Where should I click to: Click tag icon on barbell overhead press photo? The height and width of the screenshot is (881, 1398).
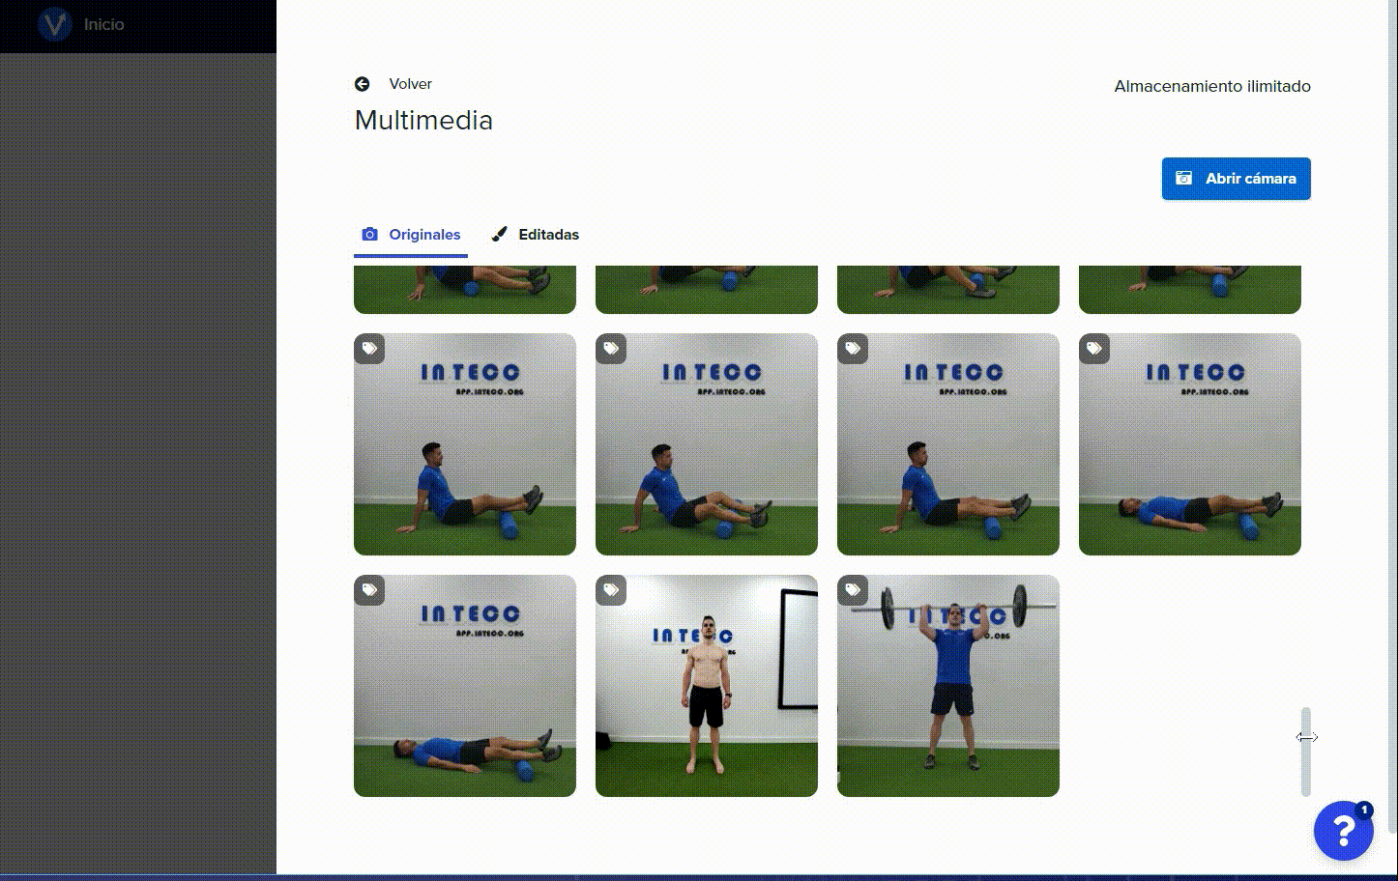point(853,590)
